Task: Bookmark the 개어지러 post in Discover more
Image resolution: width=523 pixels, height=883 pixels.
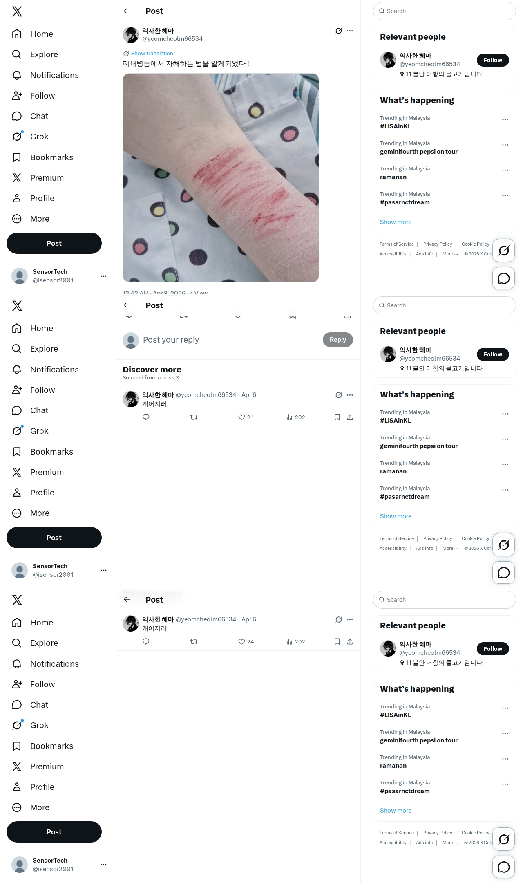Action: [337, 417]
